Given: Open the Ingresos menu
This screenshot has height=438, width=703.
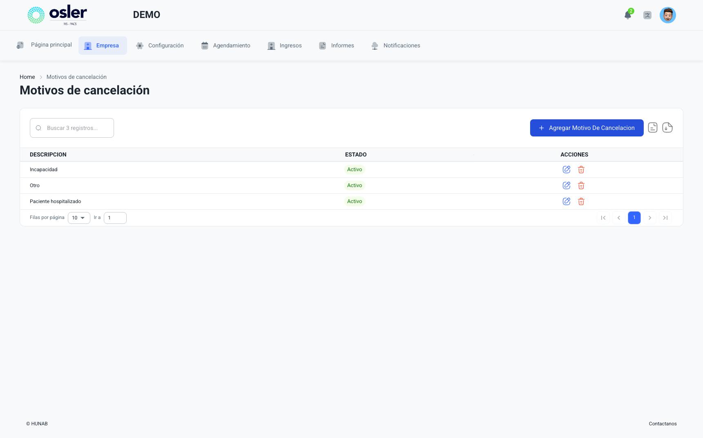Looking at the screenshot, I should [284, 45].
